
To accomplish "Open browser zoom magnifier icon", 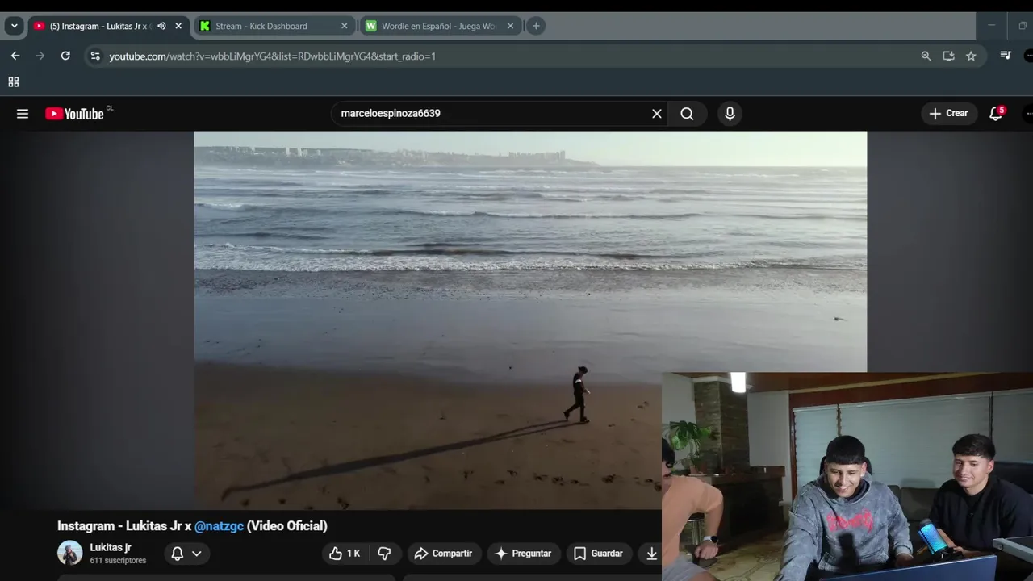I will [x=926, y=56].
